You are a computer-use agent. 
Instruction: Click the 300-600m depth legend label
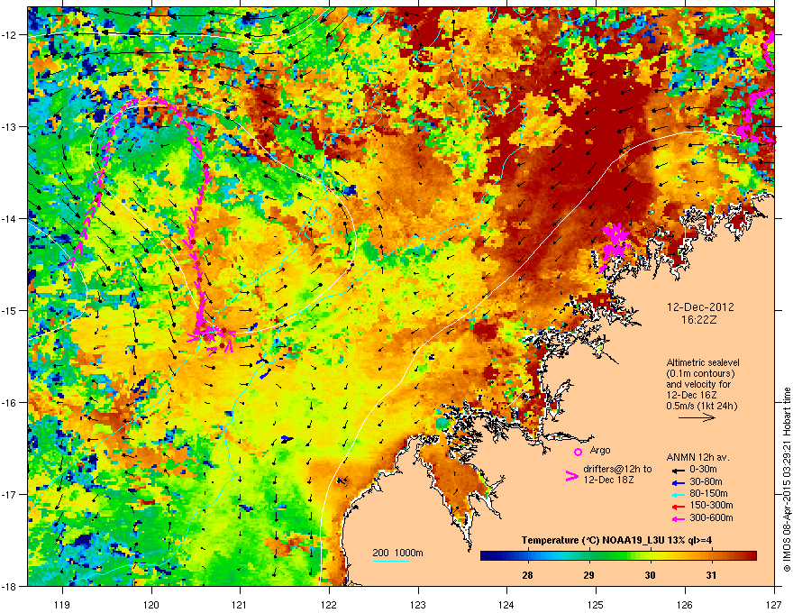(x=711, y=517)
